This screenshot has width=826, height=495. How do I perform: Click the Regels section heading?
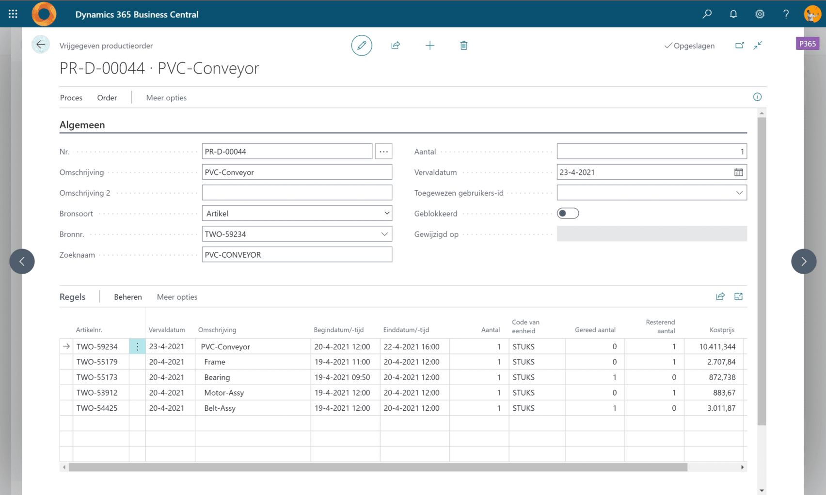pos(73,297)
